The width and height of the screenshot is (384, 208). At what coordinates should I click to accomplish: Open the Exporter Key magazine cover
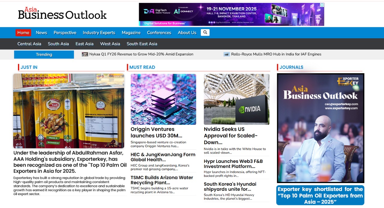pyautogui.click(x=320, y=128)
